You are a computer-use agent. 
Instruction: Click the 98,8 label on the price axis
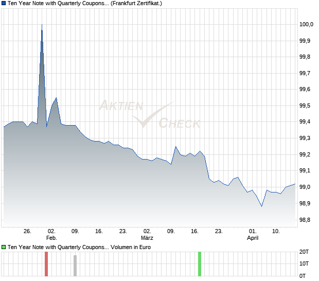pyautogui.click(x=306, y=220)
